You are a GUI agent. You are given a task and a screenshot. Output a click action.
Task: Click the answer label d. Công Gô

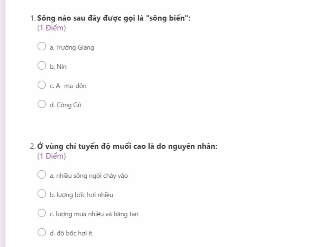pyautogui.click(x=66, y=105)
